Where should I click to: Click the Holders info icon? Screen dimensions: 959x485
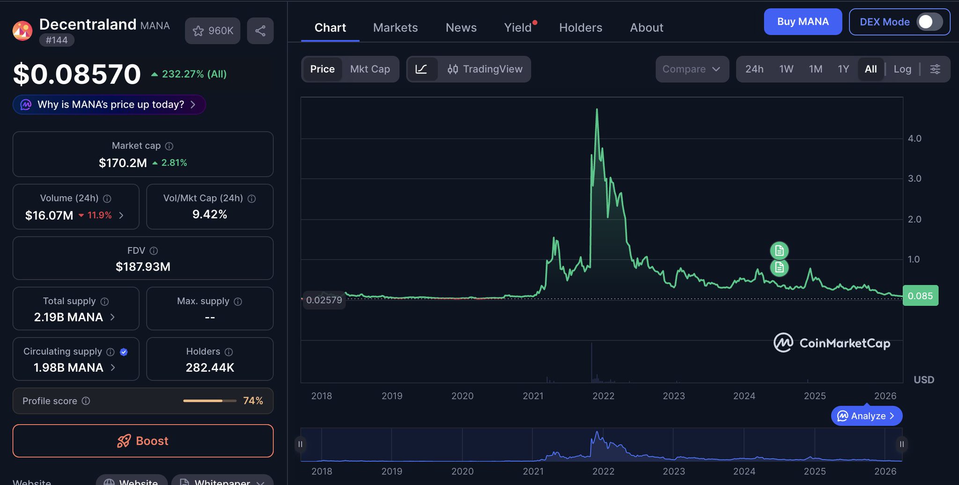tap(229, 352)
